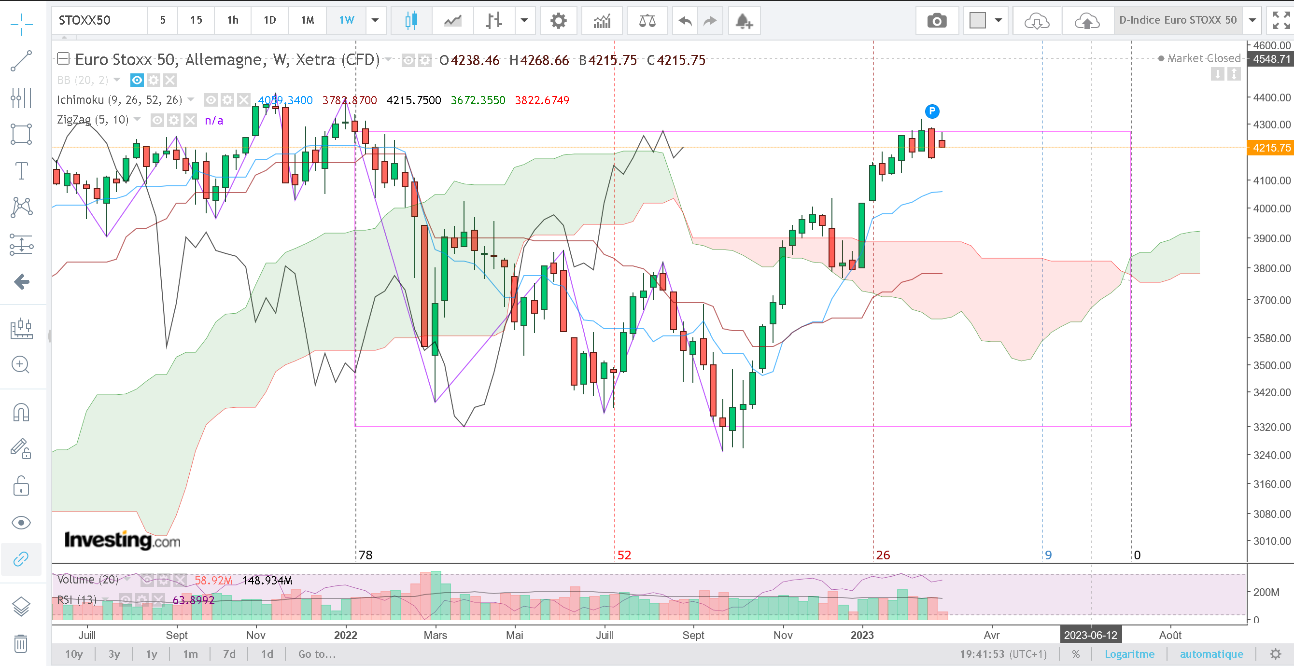Viewport: 1294px width, 666px height.
Task: Open D-Indice Euro STOXX 50 dropdown
Action: [1252, 21]
